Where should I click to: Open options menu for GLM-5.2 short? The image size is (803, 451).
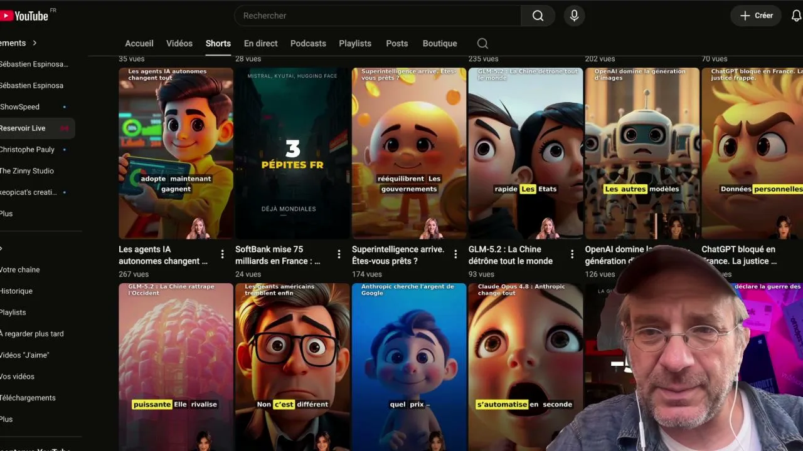click(x=572, y=254)
